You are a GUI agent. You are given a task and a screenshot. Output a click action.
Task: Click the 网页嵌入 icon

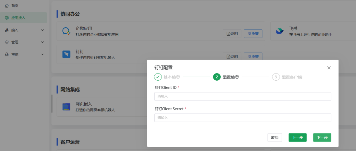coord(66,107)
